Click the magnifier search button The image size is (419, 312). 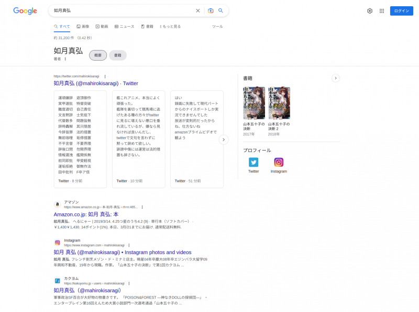coord(220,10)
